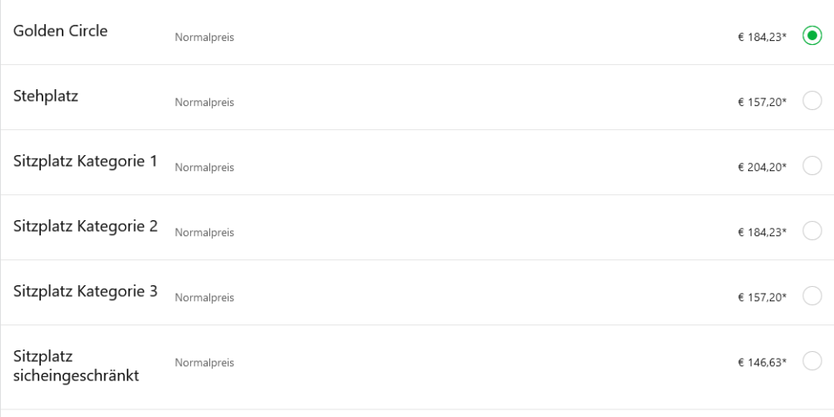Choose the Stehplatz radio button

(811, 101)
